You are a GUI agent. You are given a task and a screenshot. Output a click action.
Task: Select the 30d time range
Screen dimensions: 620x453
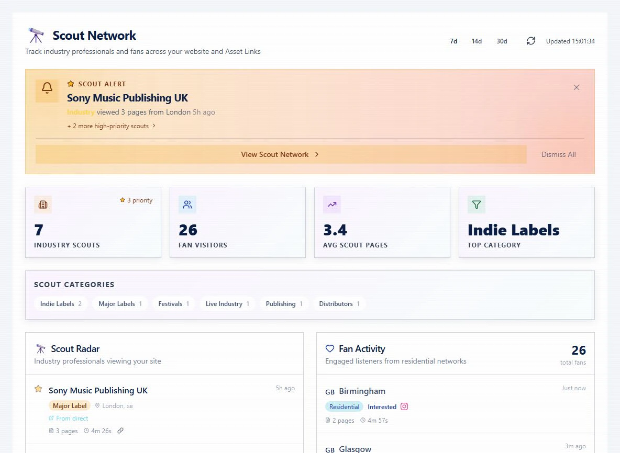(x=502, y=41)
